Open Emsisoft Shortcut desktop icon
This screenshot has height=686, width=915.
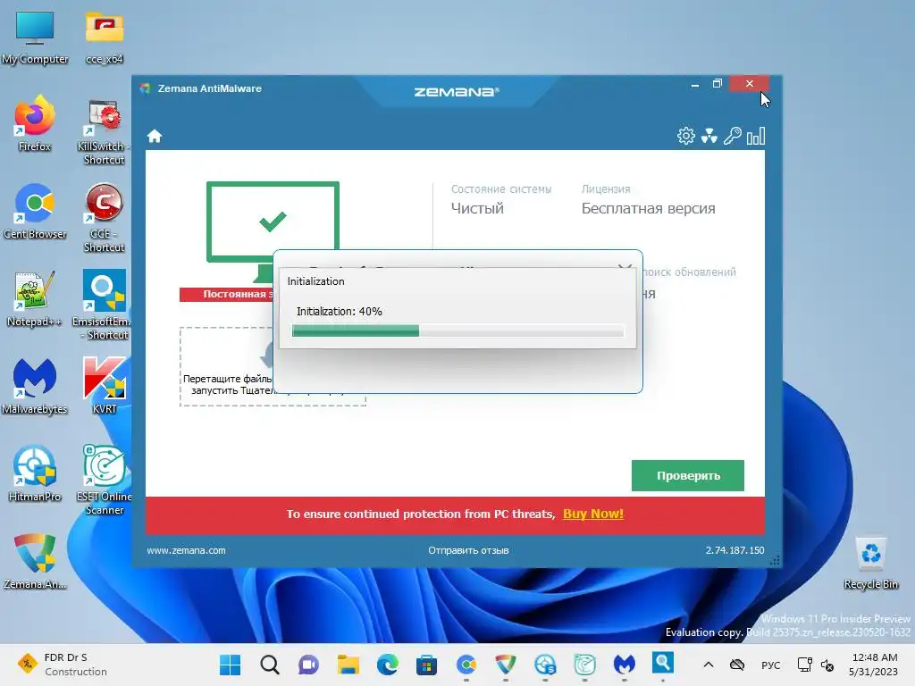click(x=104, y=305)
